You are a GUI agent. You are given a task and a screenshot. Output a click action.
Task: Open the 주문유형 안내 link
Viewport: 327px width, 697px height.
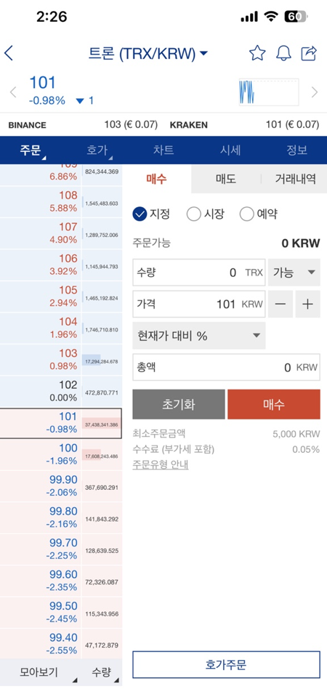coord(161,465)
